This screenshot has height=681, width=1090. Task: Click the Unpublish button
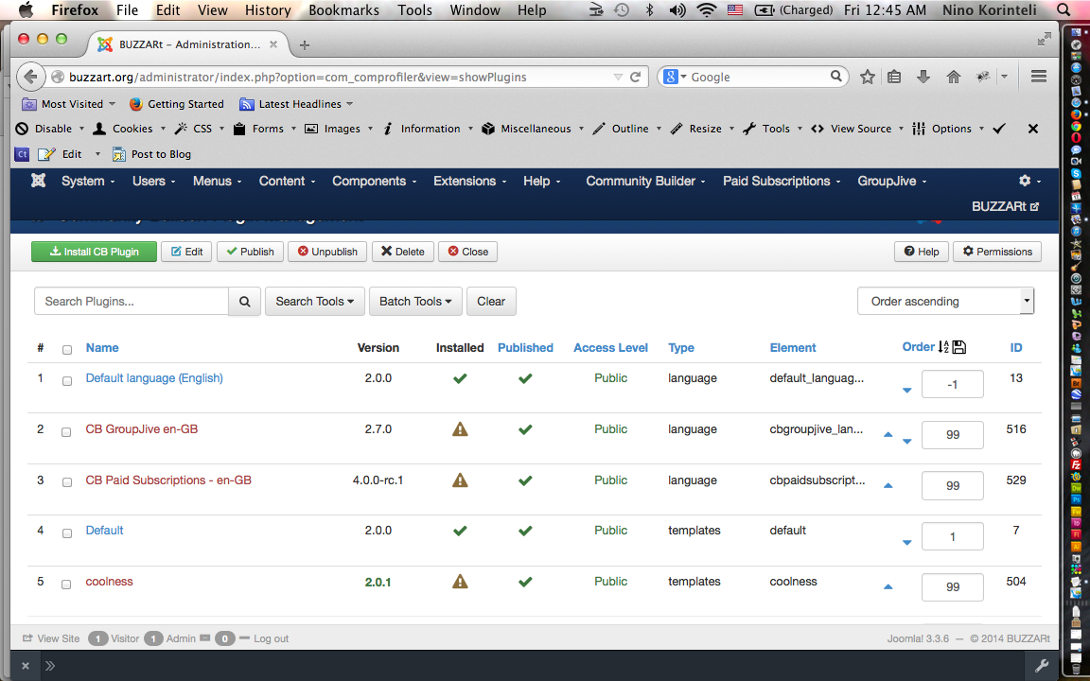tap(327, 252)
